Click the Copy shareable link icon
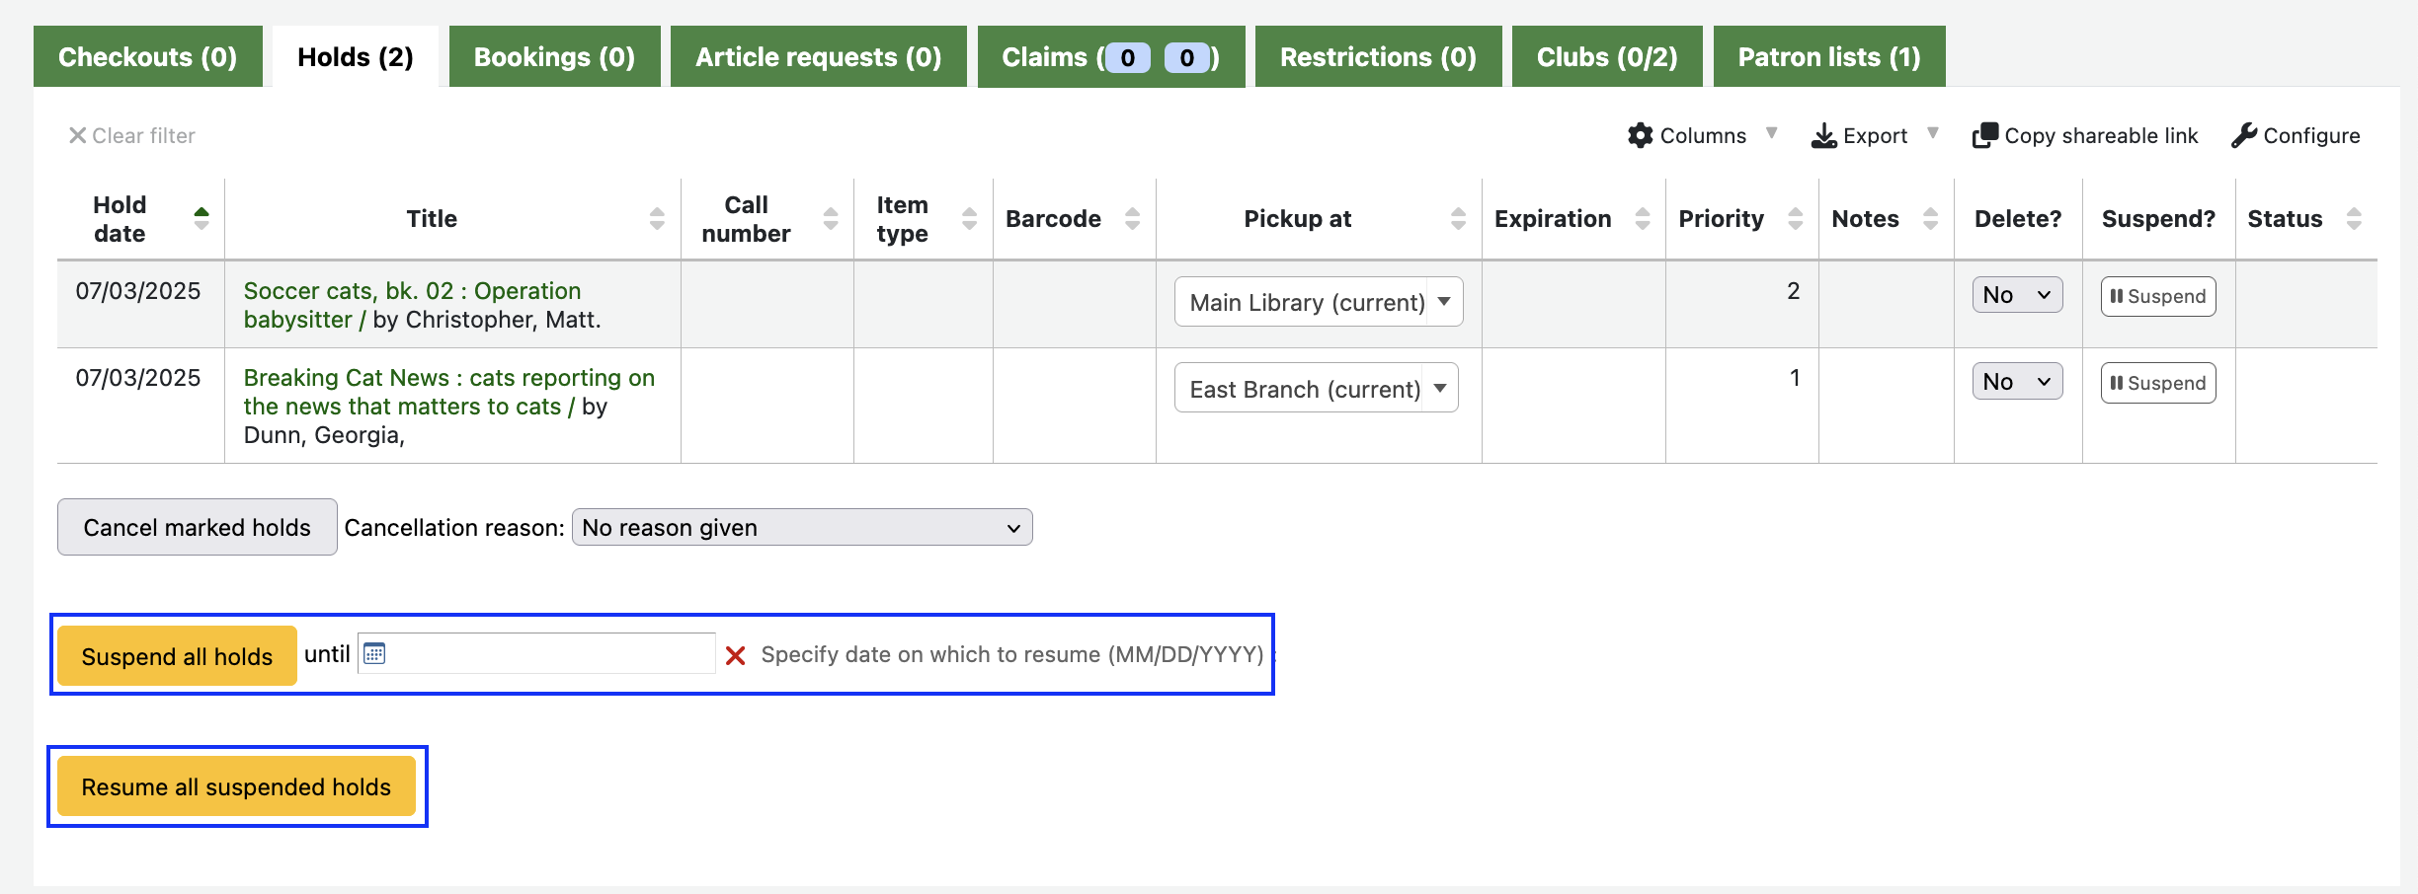 [x=1984, y=135]
